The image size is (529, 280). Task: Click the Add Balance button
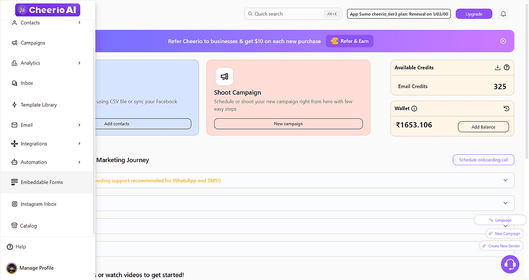pyautogui.click(x=483, y=127)
